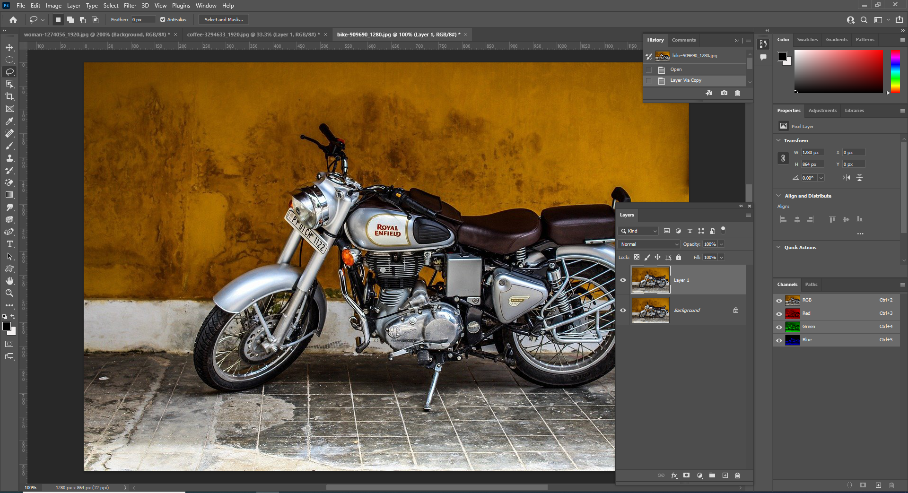Select the Zoom tool

[9, 293]
